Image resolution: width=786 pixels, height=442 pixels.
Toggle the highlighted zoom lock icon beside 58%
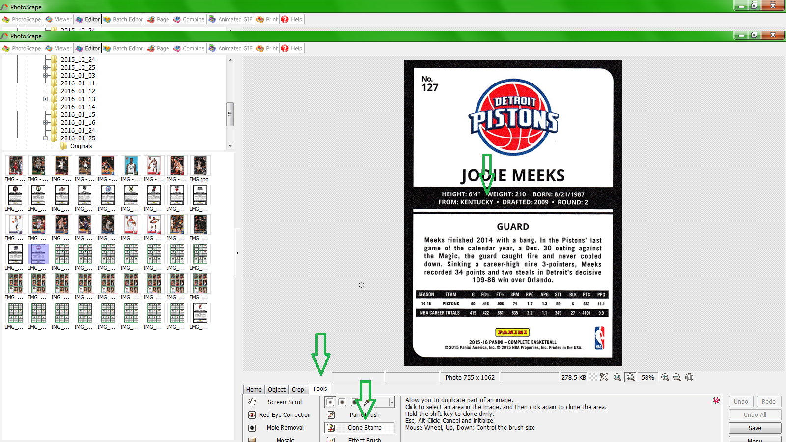point(631,377)
